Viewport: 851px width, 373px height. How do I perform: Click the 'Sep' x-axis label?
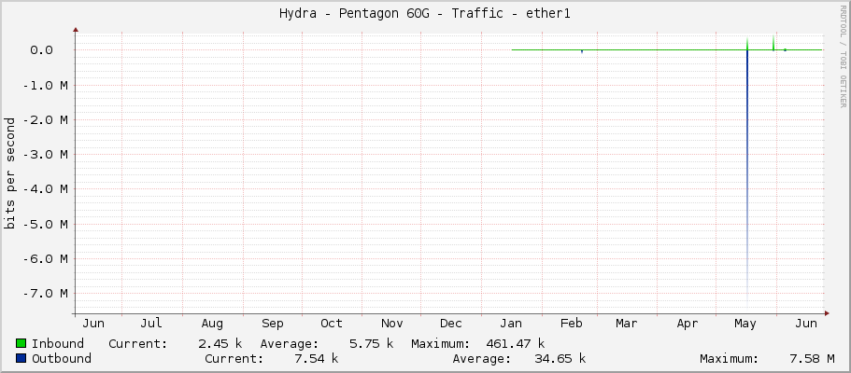coord(273,324)
